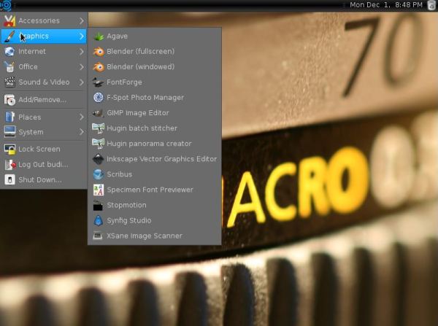438x326 pixels.
Task: Expand the Internet submenu arrow
Action: 81,51
